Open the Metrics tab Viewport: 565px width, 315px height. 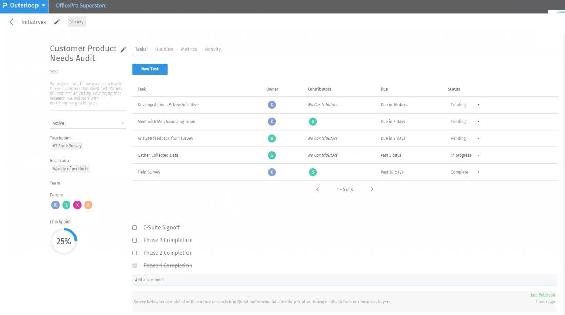(x=189, y=49)
